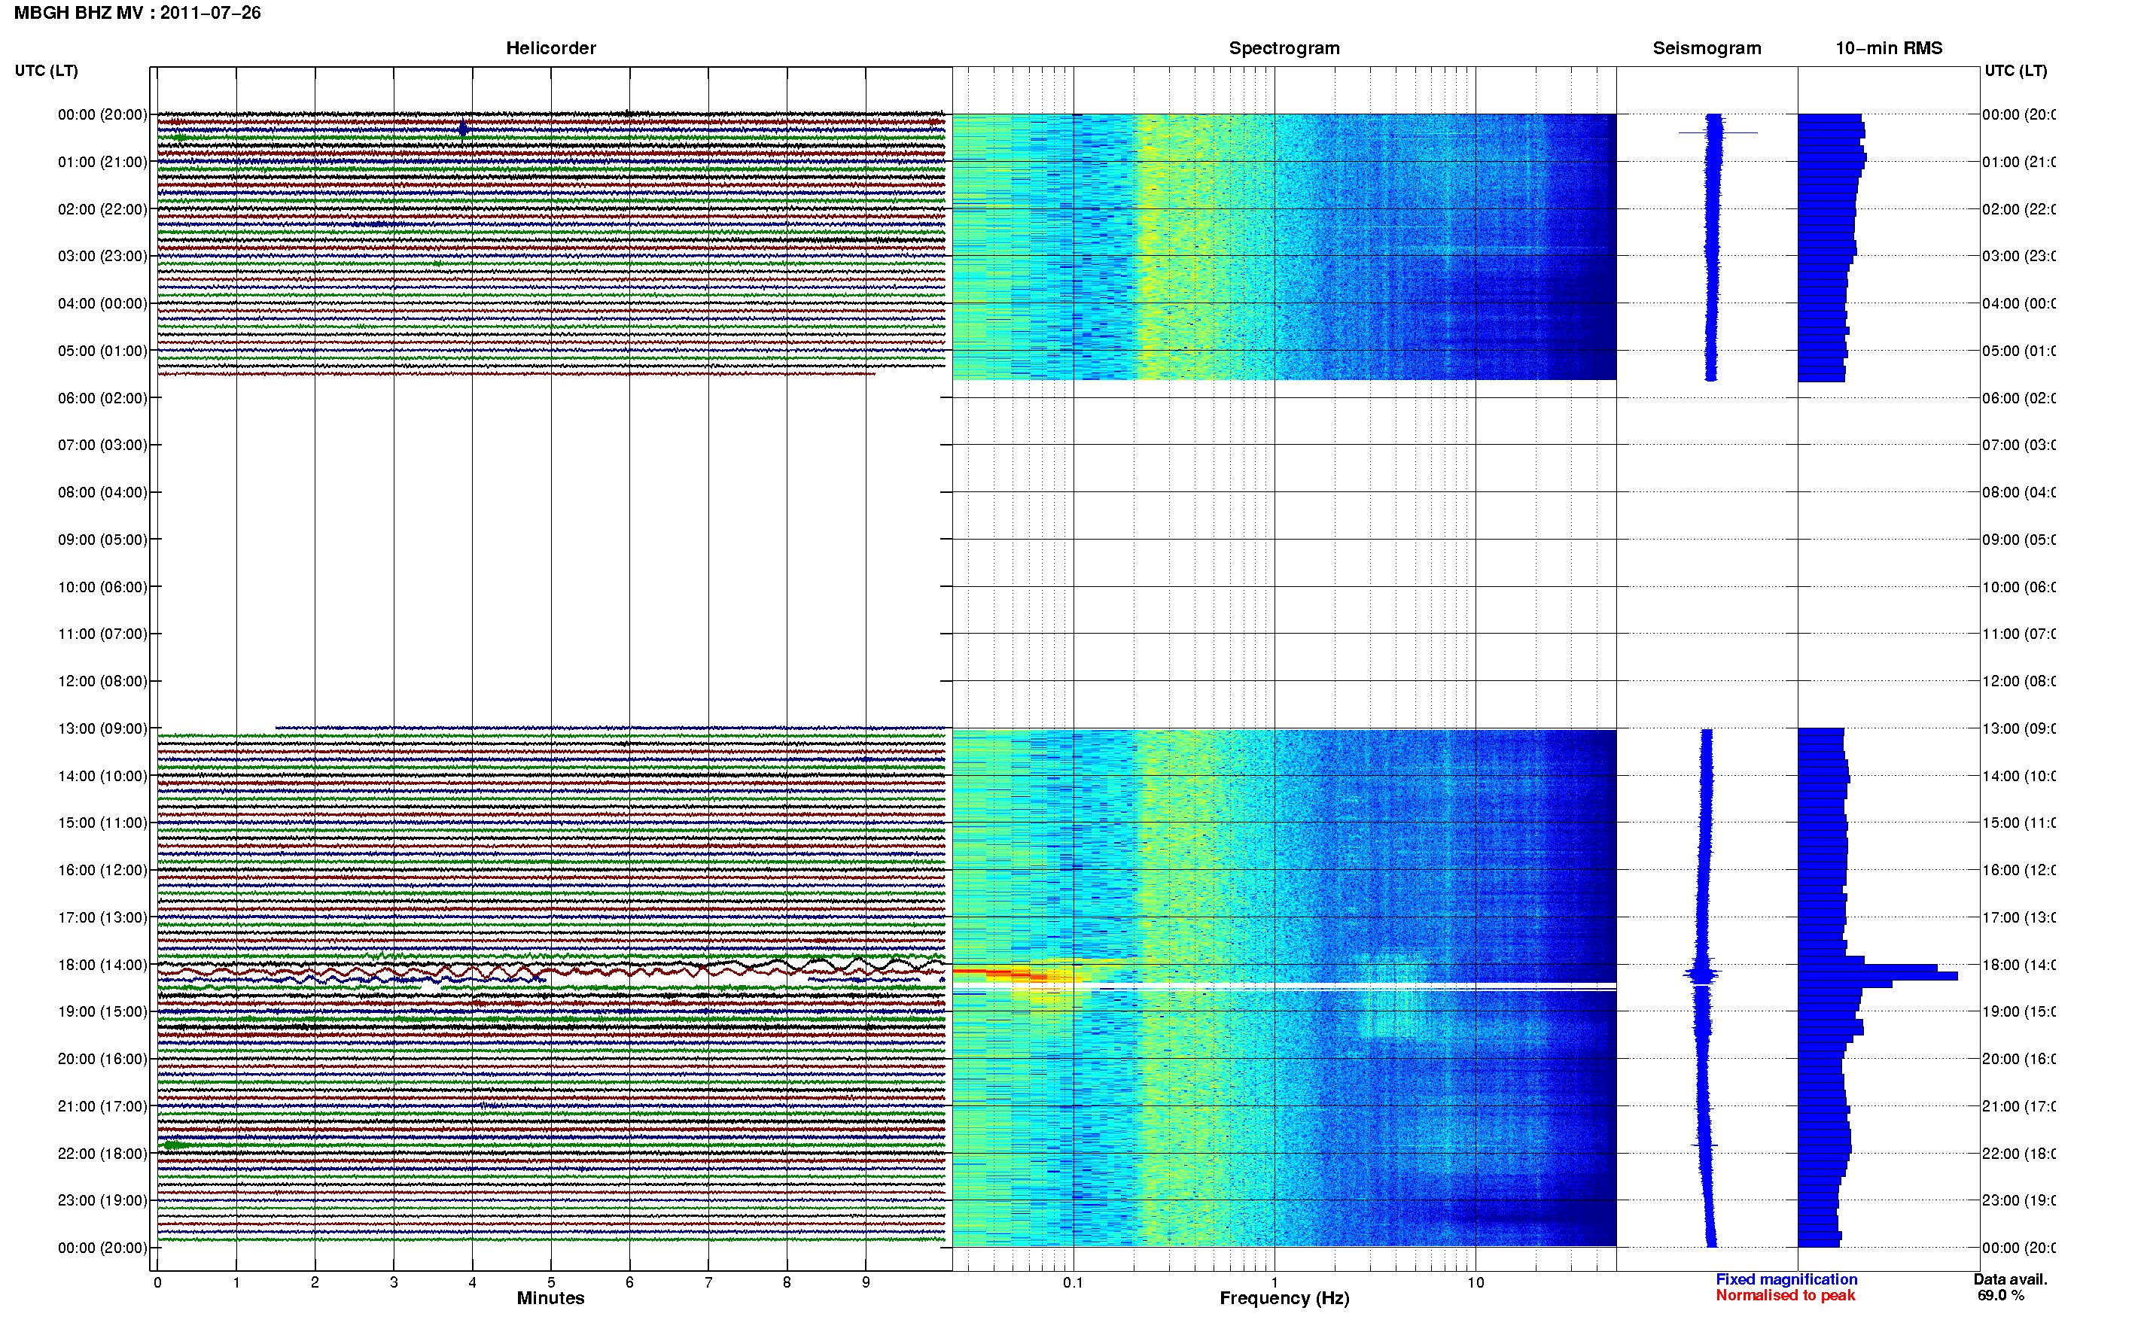Click the left 17:00 (13:00) time label
2141x1338 pixels.
coord(102,917)
